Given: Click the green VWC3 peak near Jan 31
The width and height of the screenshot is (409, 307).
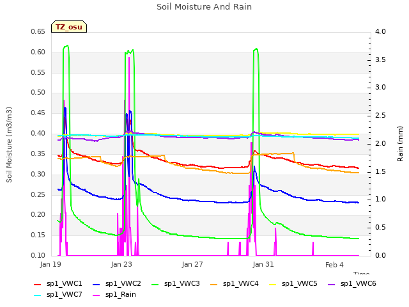Looking at the screenshot, I should (x=256, y=49).
